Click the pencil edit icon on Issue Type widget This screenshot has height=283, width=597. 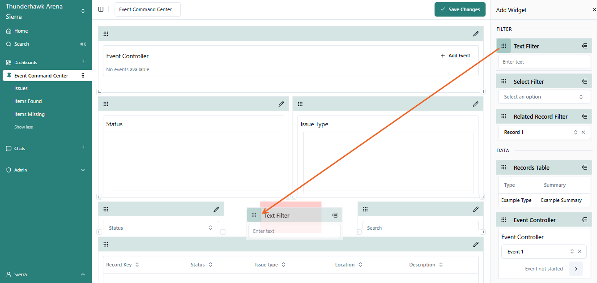475,104
